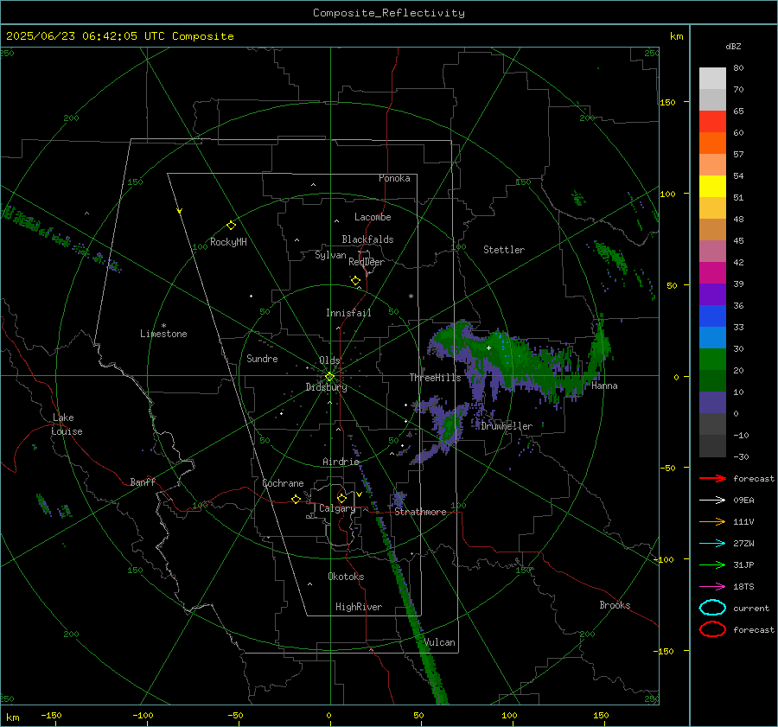The height and width of the screenshot is (727, 778).
Task: Click the dBZ legend heading
Action: click(x=733, y=46)
